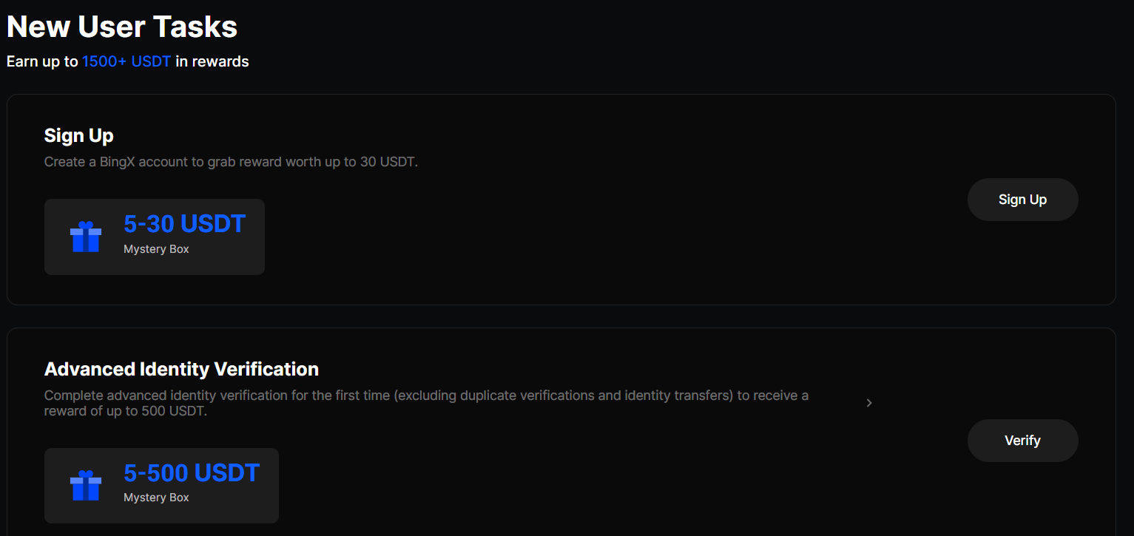Open the blue 1500+ USDT link

pos(126,61)
